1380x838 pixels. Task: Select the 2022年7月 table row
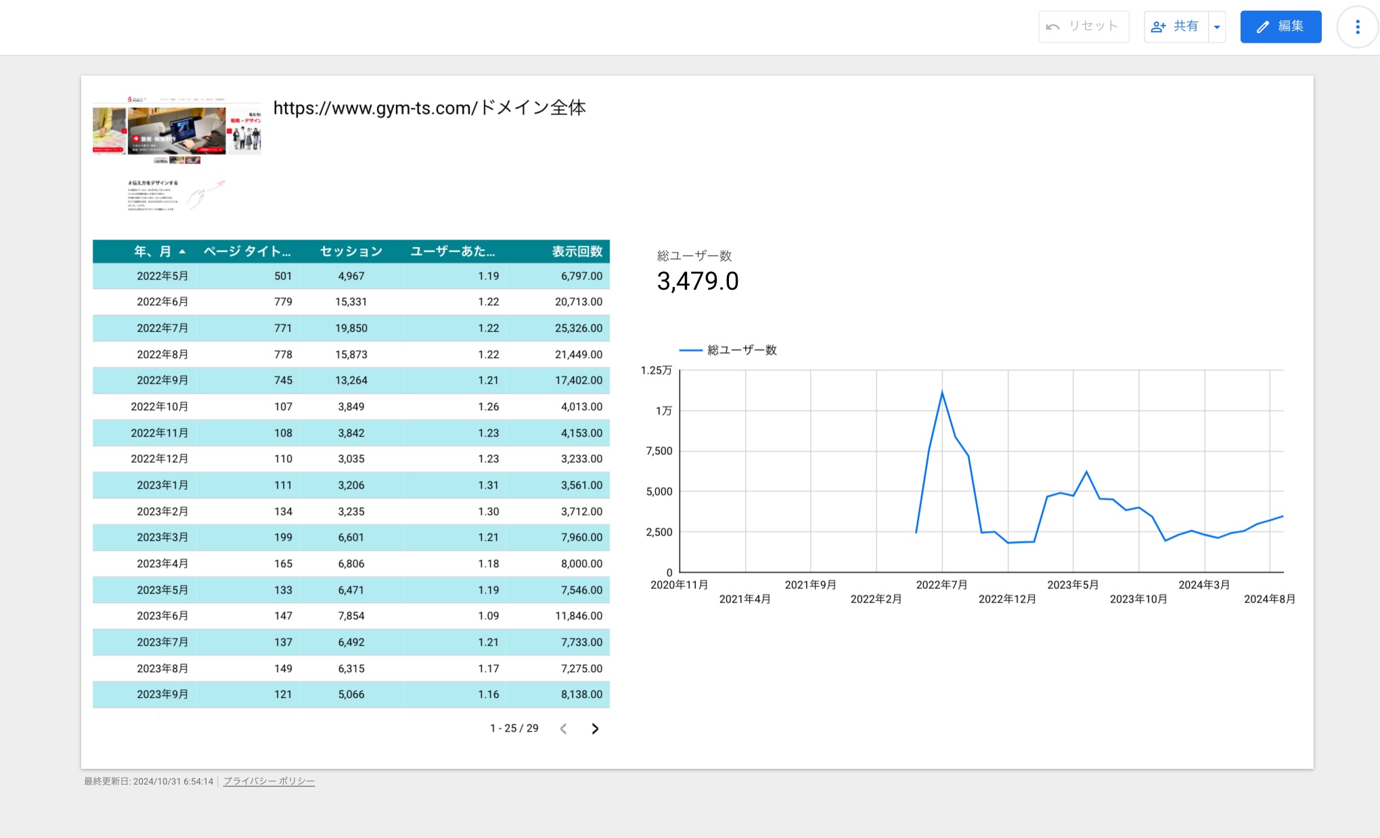point(351,328)
